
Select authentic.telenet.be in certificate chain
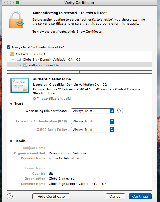point(79,65)
